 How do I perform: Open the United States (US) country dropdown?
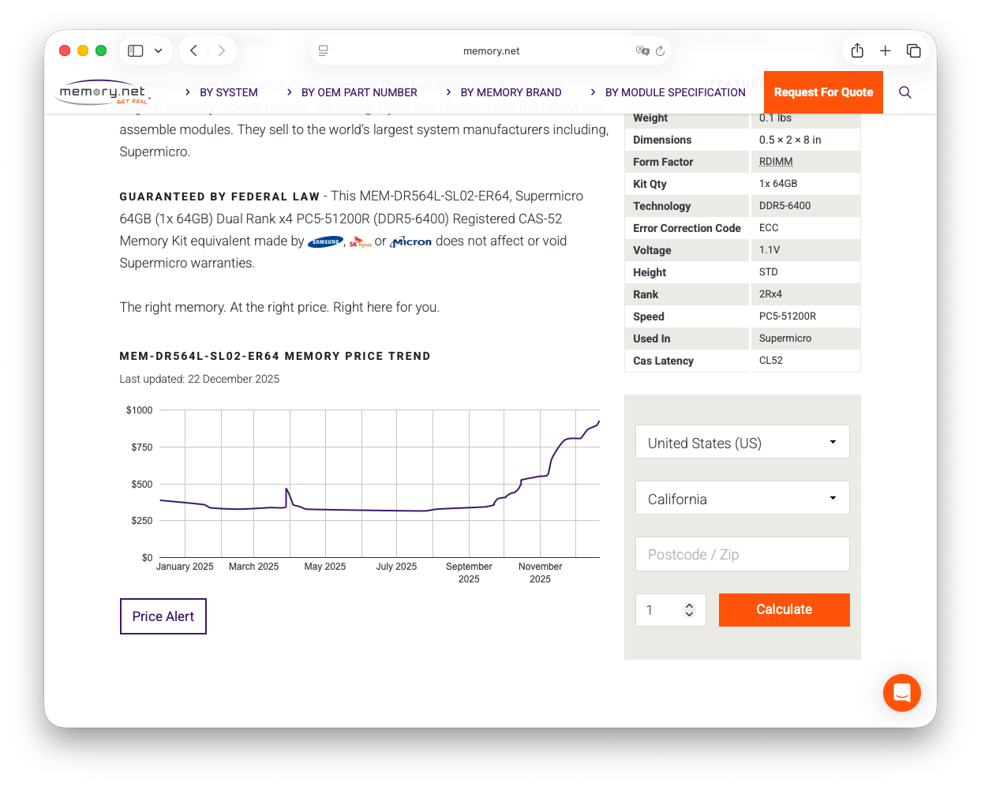(x=742, y=442)
